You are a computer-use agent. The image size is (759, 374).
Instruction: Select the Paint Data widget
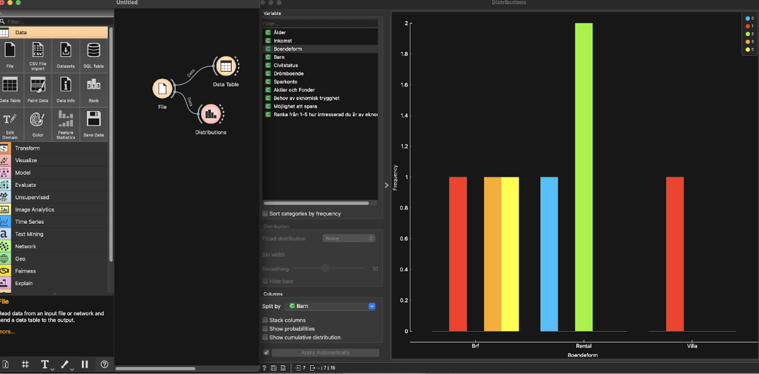[x=37, y=89]
